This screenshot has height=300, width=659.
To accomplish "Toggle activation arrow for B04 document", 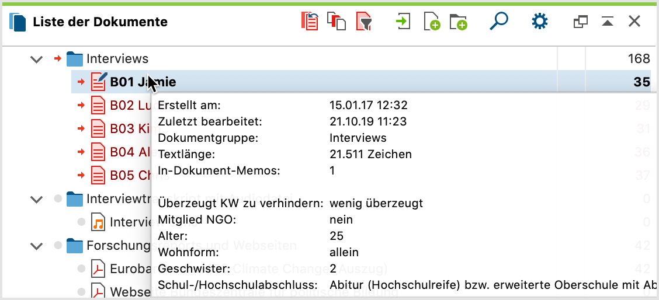I will tap(82, 151).
